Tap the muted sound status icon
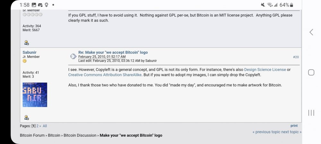Viewport: 321px width, 144px height. pyautogui.click(x=263, y=5)
